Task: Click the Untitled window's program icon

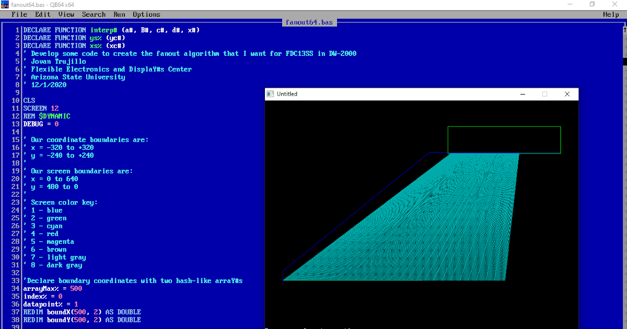Action: pos(271,94)
